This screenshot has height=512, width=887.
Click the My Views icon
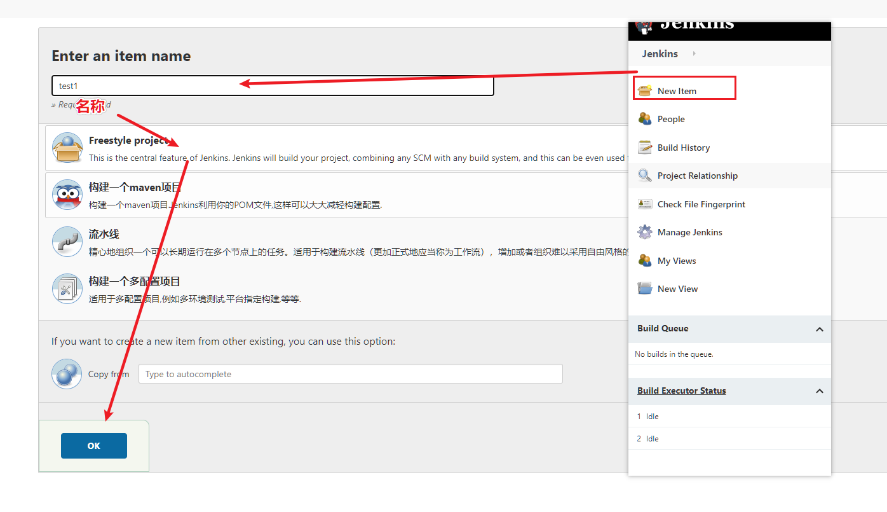[x=645, y=260]
